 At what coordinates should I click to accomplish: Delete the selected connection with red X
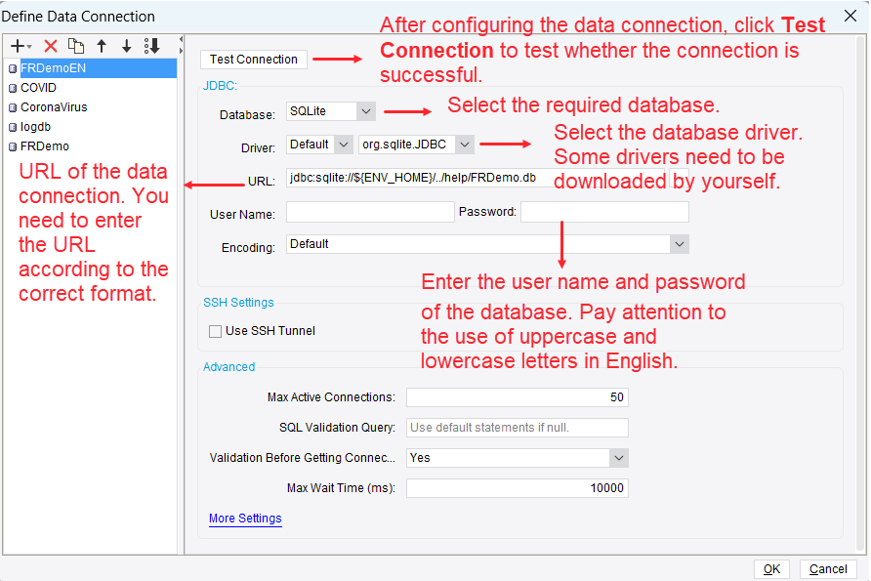[x=51, y=46]
